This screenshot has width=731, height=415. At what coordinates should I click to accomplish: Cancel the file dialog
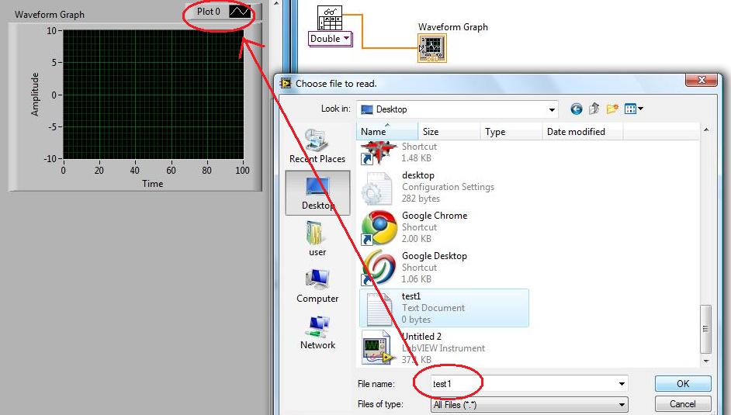coord(683,404)
